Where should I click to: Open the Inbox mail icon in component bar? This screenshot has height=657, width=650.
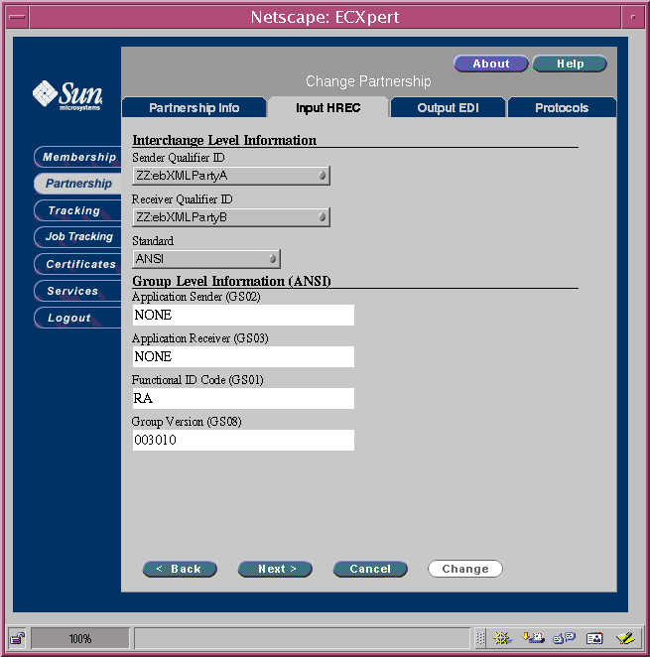(533, 638)
